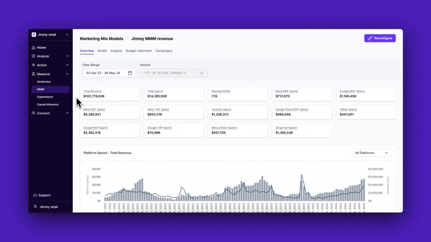Viewport: 431px width, 242px height.
Task: Open Experiments under Measure
Action: [45, 97]
